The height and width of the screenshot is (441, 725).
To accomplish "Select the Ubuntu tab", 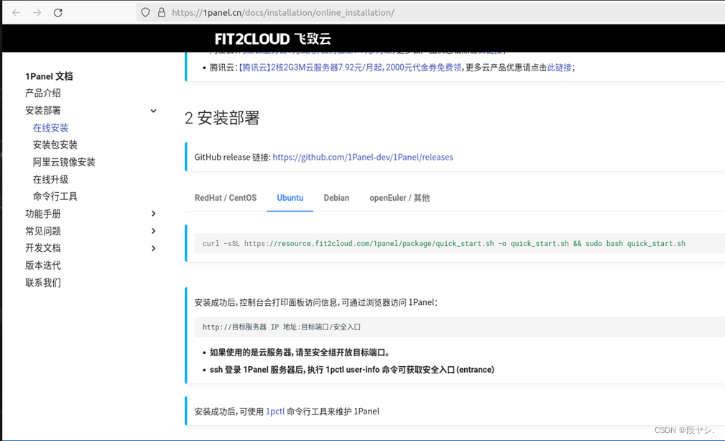I will point(290,197).
